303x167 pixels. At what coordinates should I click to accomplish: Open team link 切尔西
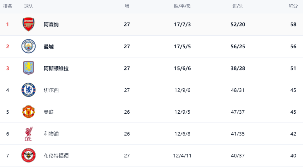coord(51,90)
